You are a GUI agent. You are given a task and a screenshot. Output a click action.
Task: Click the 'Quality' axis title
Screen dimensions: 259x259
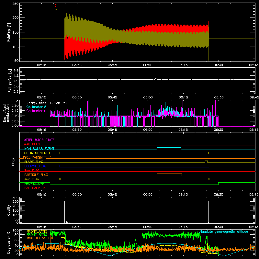click(9, 210)
